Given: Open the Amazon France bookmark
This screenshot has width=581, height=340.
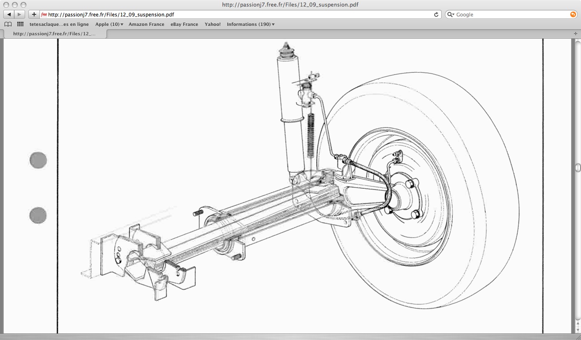Looking at the screenshot, I should pyautogui.click(x=146, y=24).
